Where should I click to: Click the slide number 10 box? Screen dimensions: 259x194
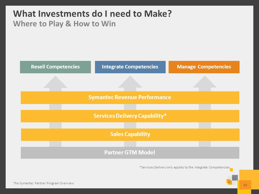coord(245,185)
